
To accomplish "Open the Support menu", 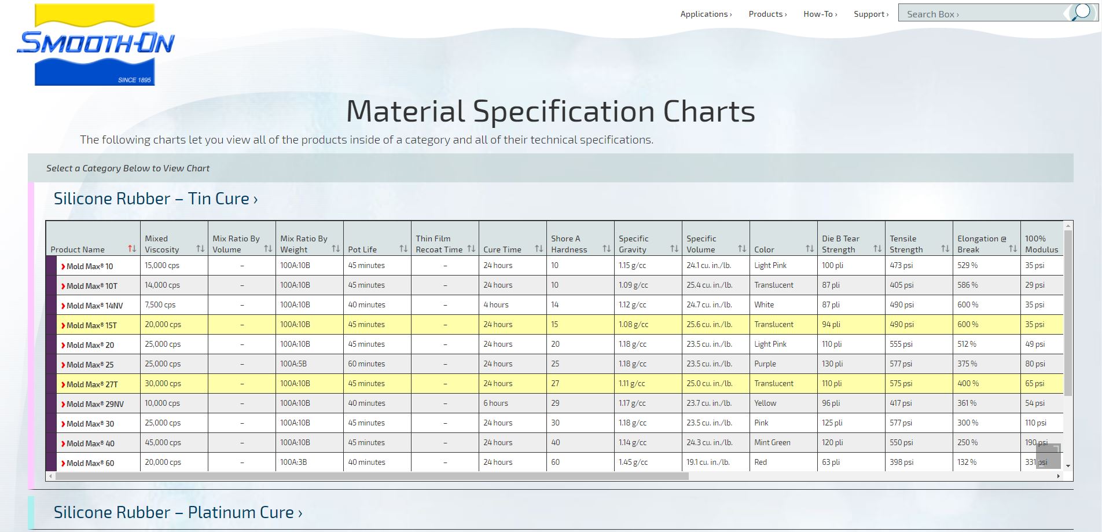I will point(871,14).
